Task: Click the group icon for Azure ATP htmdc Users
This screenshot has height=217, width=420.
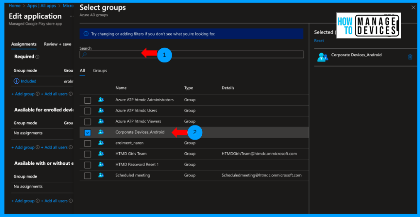Action: click(101, 110)
